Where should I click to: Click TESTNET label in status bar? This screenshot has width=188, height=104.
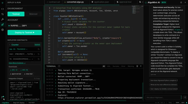[32, 103]
